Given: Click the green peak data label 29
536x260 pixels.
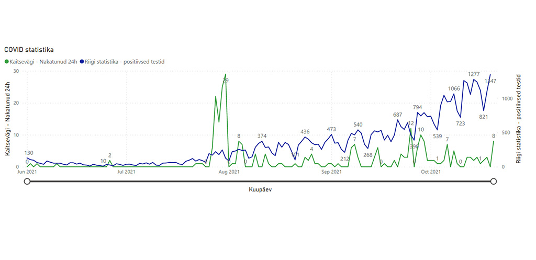Looking at the screenshot, I should 226,81.
